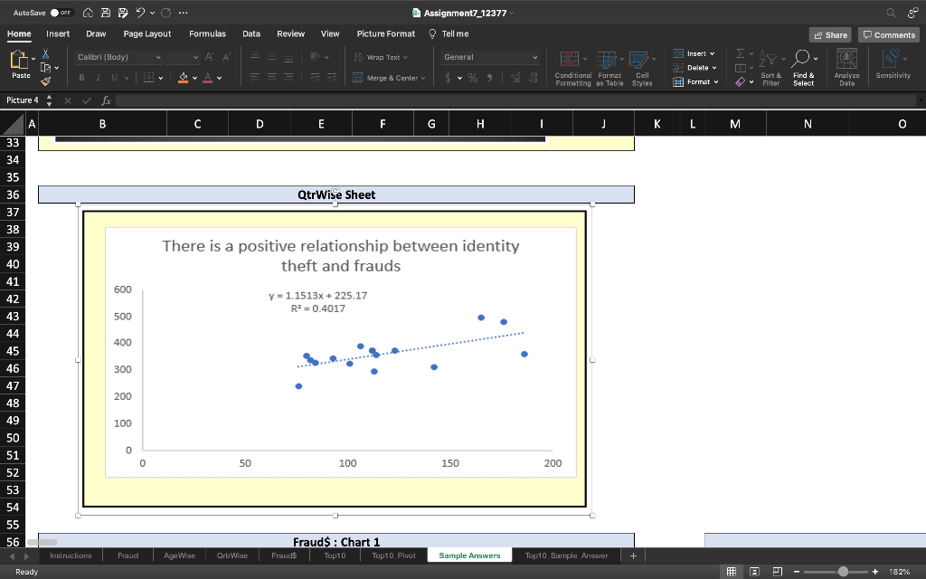Switch to the Top10 Pivot sheet tab
Screen dimensions: 926x579
click(x=393, y=555)
